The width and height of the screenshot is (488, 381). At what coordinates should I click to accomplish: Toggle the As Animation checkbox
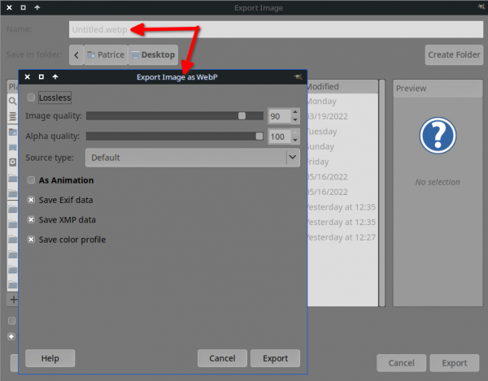(31, 180)
